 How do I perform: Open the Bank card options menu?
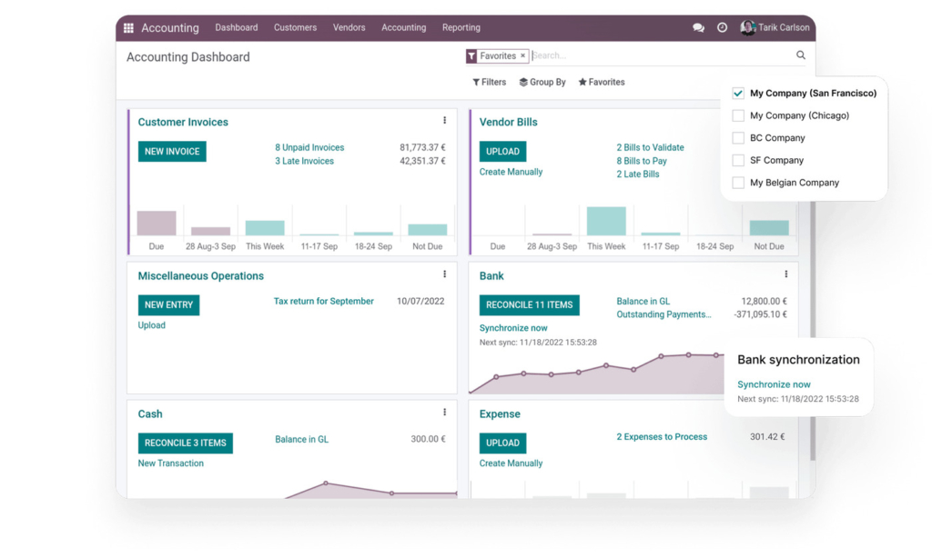coord(785,274)
